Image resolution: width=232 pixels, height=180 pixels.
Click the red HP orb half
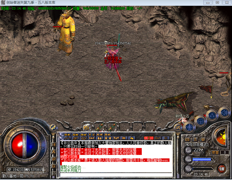tap(17, 145)
